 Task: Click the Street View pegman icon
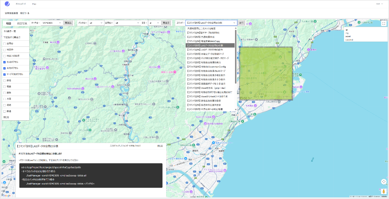coord(383,191)
